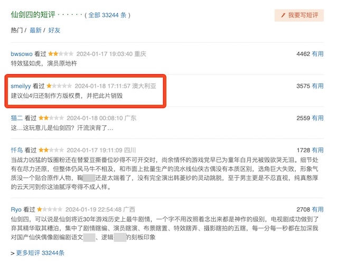Mark smeilyy's review as 有用
The image size is (338, 266).
318,86
